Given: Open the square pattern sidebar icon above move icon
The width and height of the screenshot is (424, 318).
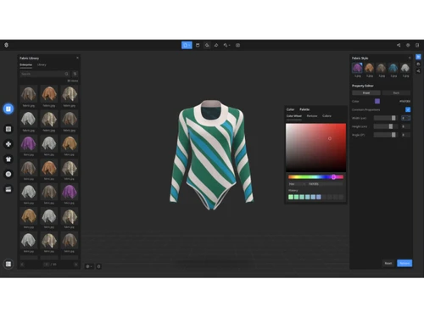Looking at the screenshot, I should click(x=8, y=129).
